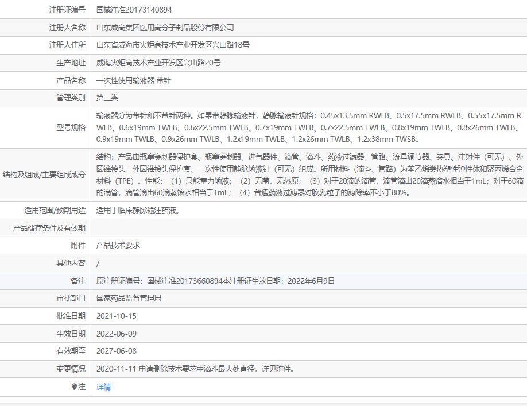527x406 pixels.
Task: Open the 详情 link in the 注 row
Action: coord(103,387)
